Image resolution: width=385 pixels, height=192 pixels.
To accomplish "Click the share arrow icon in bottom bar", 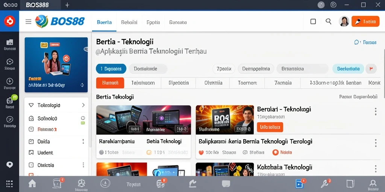I will pyautogui.click(x=192, y=184).
